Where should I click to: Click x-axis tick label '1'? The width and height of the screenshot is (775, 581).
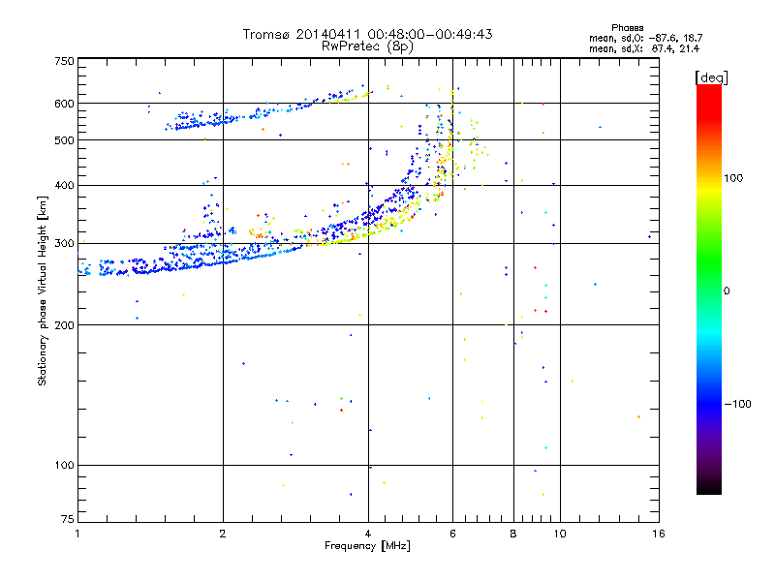pyautogui.click(x=77, y=534)
